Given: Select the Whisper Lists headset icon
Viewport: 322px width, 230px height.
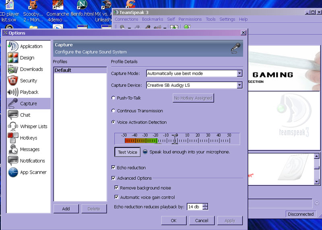Looking at the screenshot, I should 13,126.
